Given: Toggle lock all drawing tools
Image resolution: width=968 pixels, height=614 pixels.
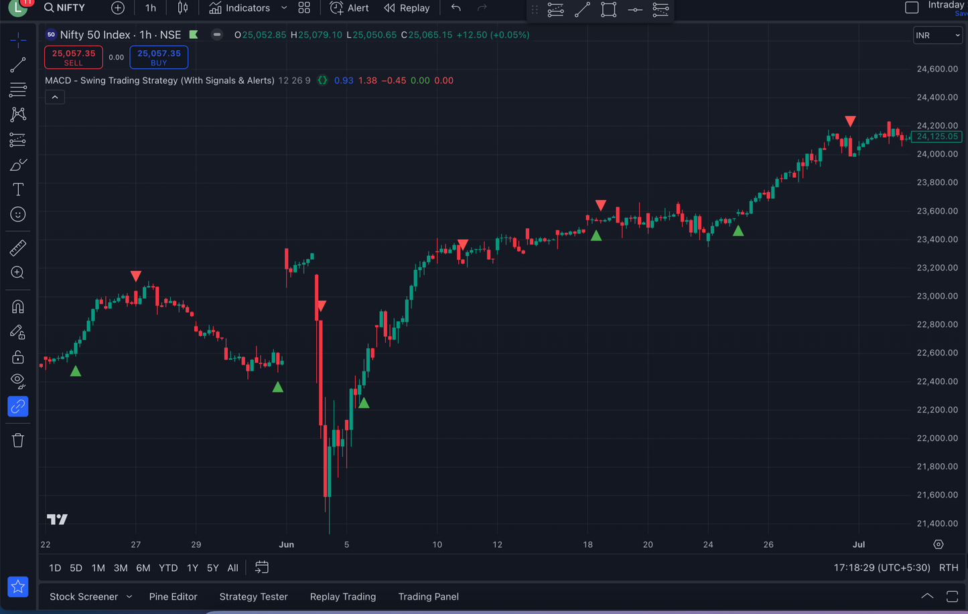Looking at the screenshot, I should pyautogui.click(x=18, y=357).
